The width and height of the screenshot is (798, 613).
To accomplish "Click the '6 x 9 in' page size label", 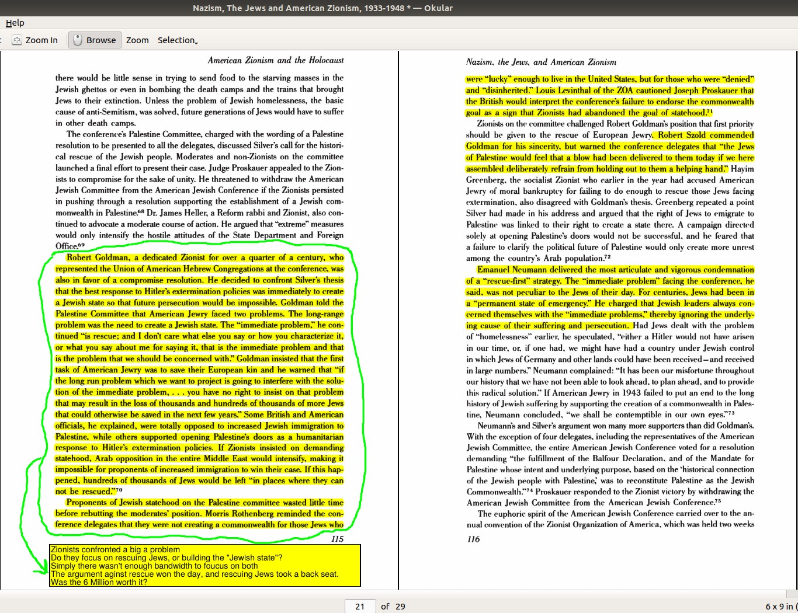I will tap(780, 606).
